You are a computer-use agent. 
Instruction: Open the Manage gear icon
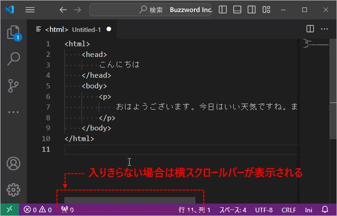click(13, 190)
